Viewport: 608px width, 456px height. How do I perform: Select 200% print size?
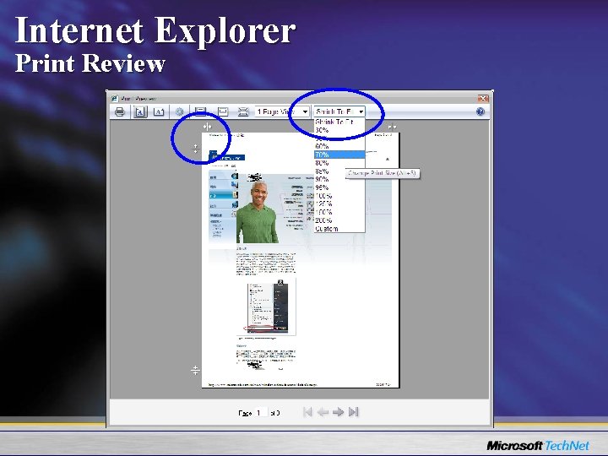pos(339,220)
